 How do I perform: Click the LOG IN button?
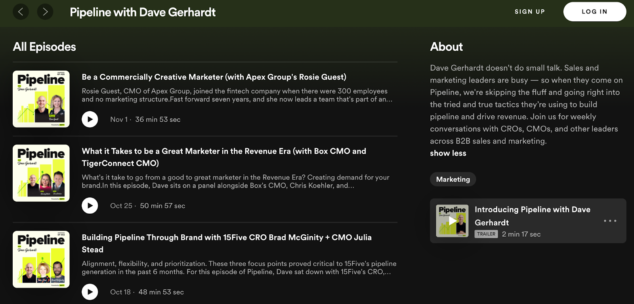click(595, 12)
